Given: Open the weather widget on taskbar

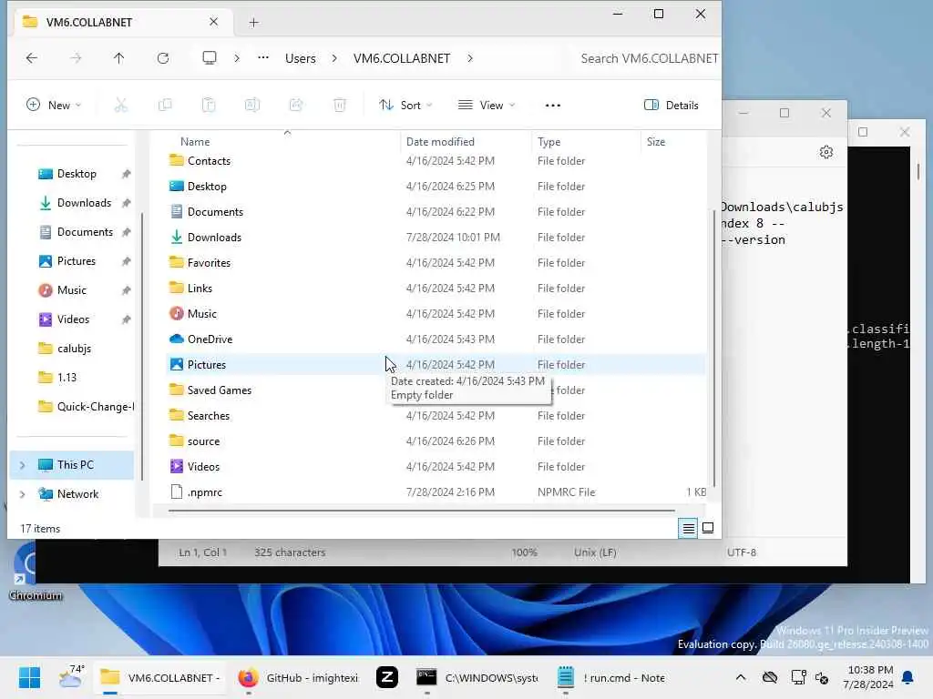Looking at the screenshot, I should [x=71, y=677].
